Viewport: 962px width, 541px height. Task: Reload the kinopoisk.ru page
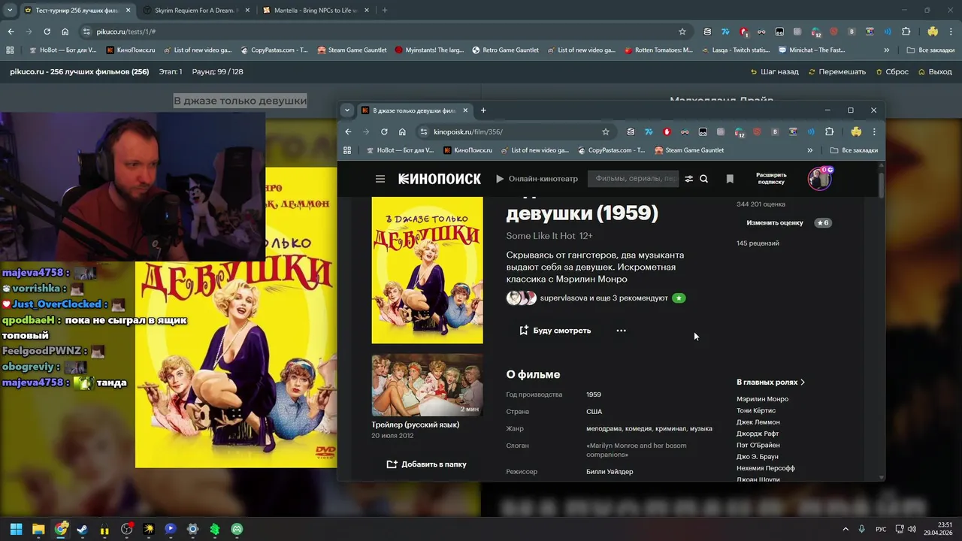point(384,131)
